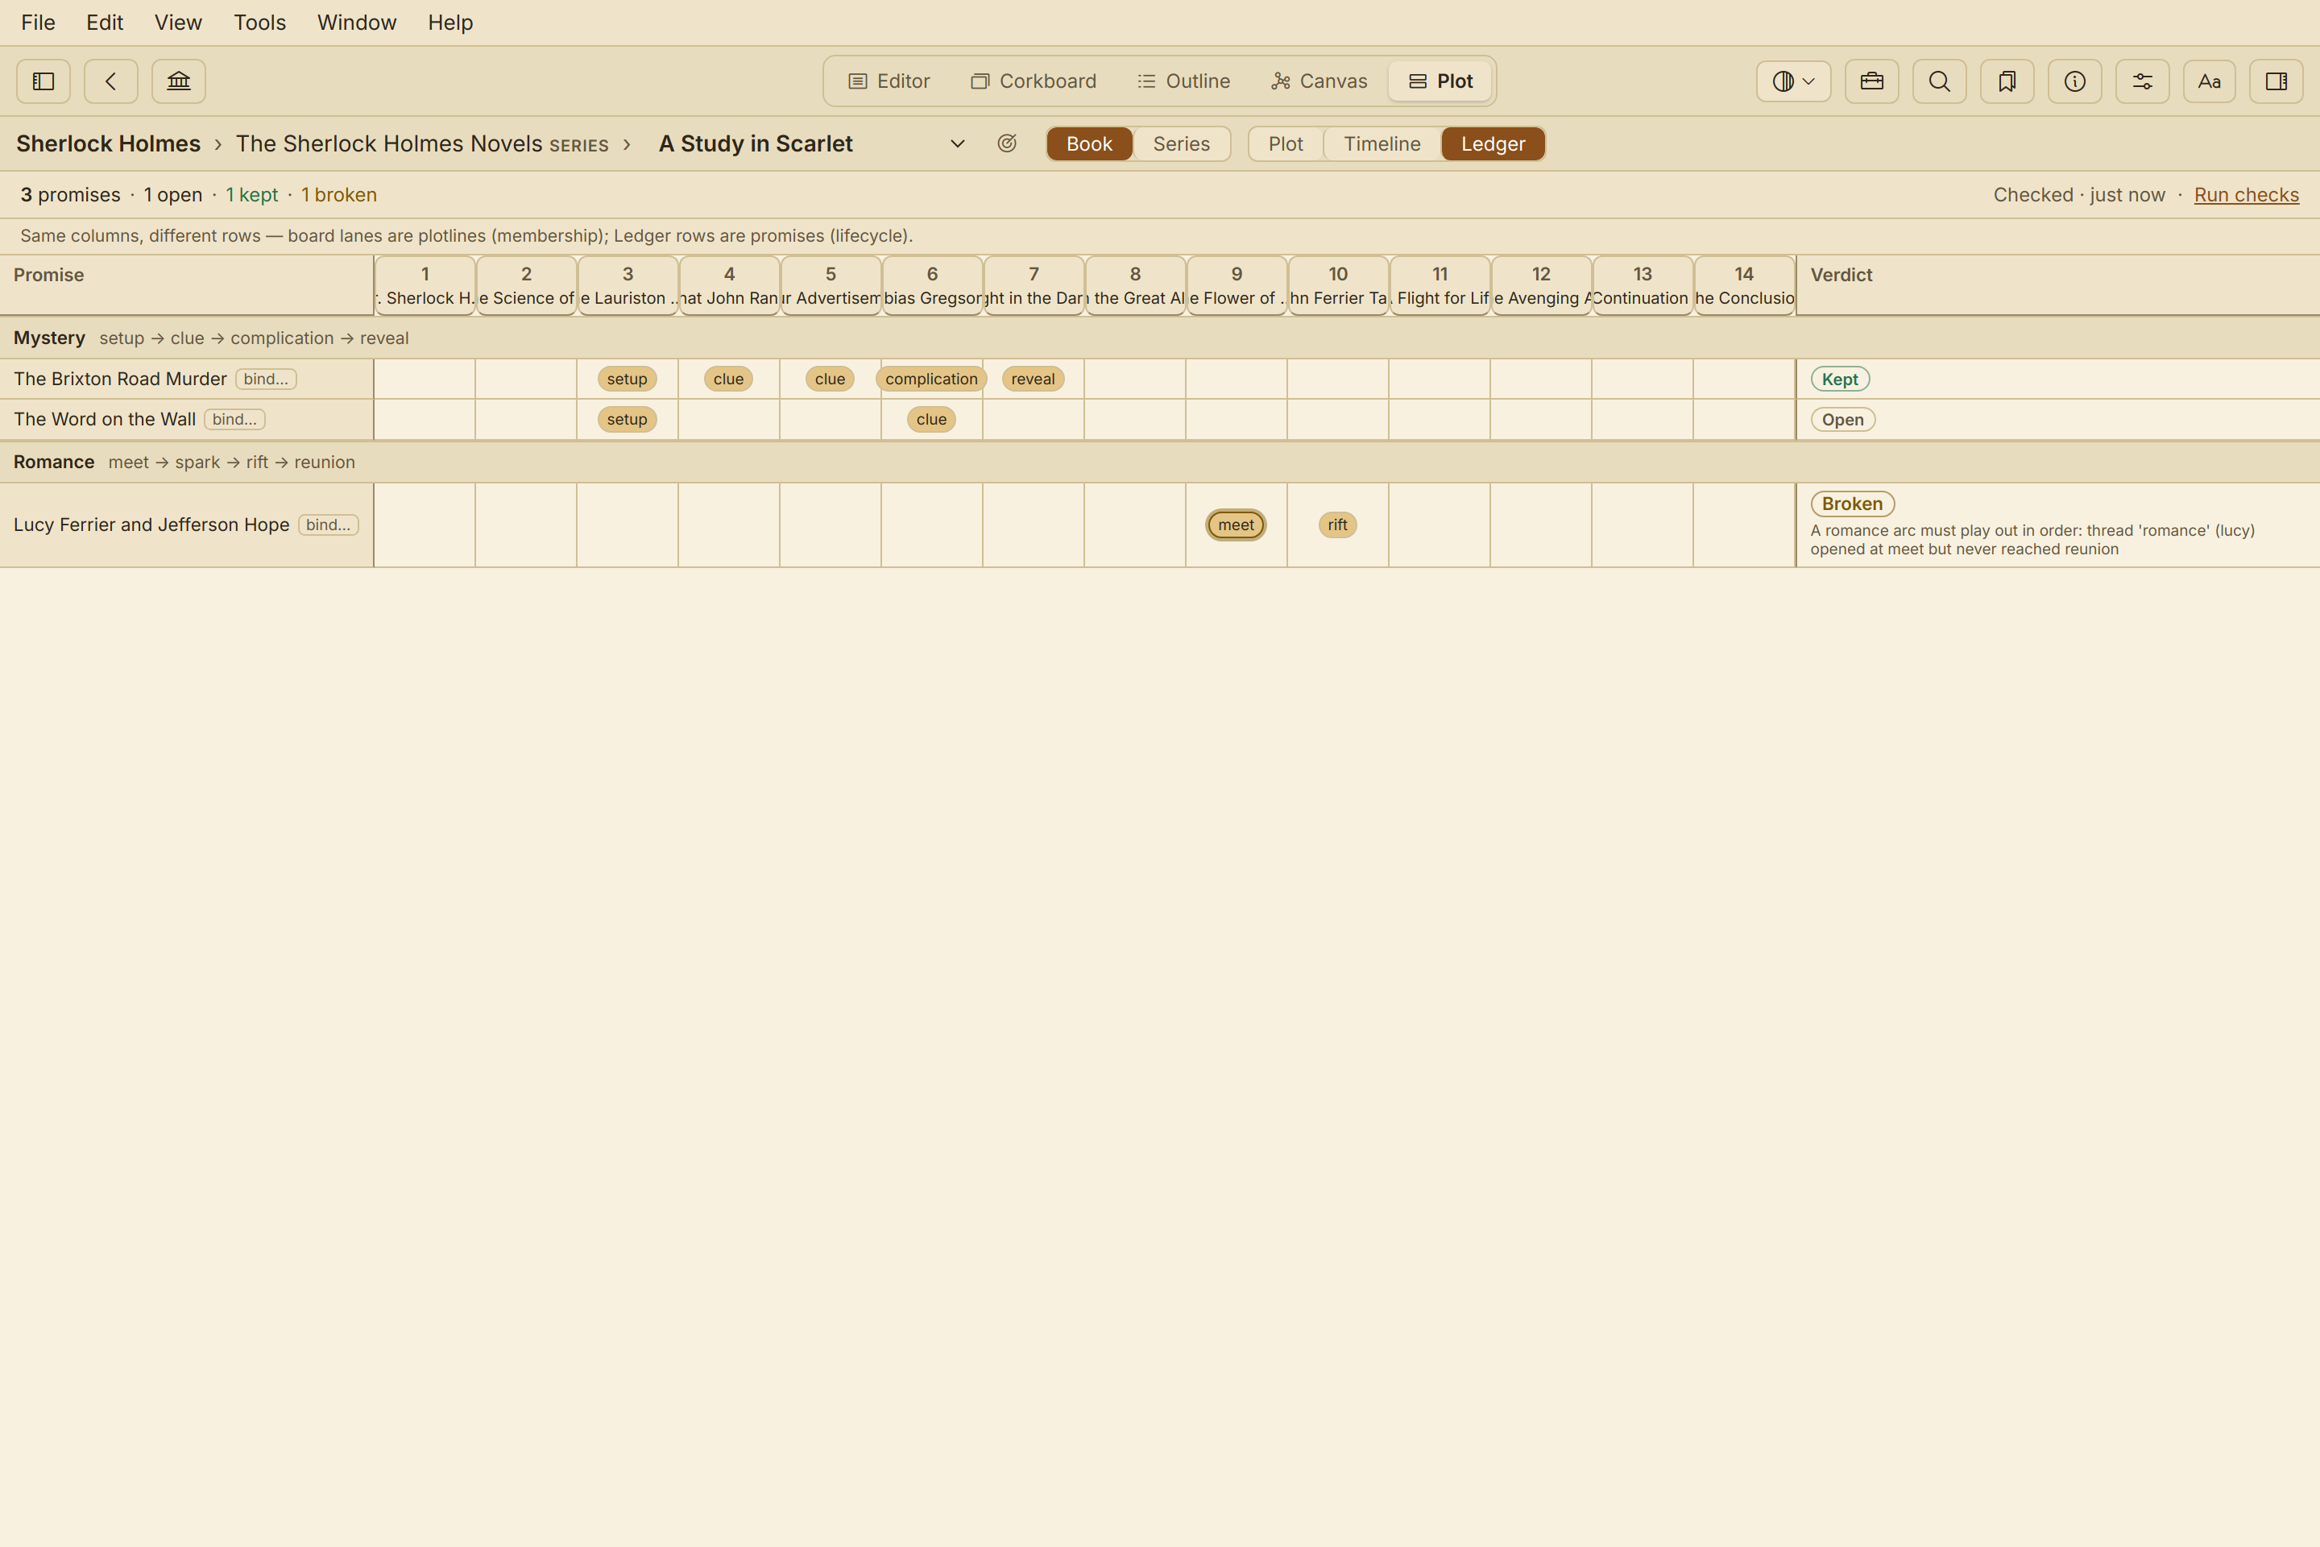Open bind button for The Word on the Wall
2320x1547 pixels.
(234, 419)
